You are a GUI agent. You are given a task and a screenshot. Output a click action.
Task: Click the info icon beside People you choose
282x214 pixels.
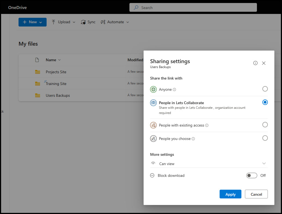193,139
